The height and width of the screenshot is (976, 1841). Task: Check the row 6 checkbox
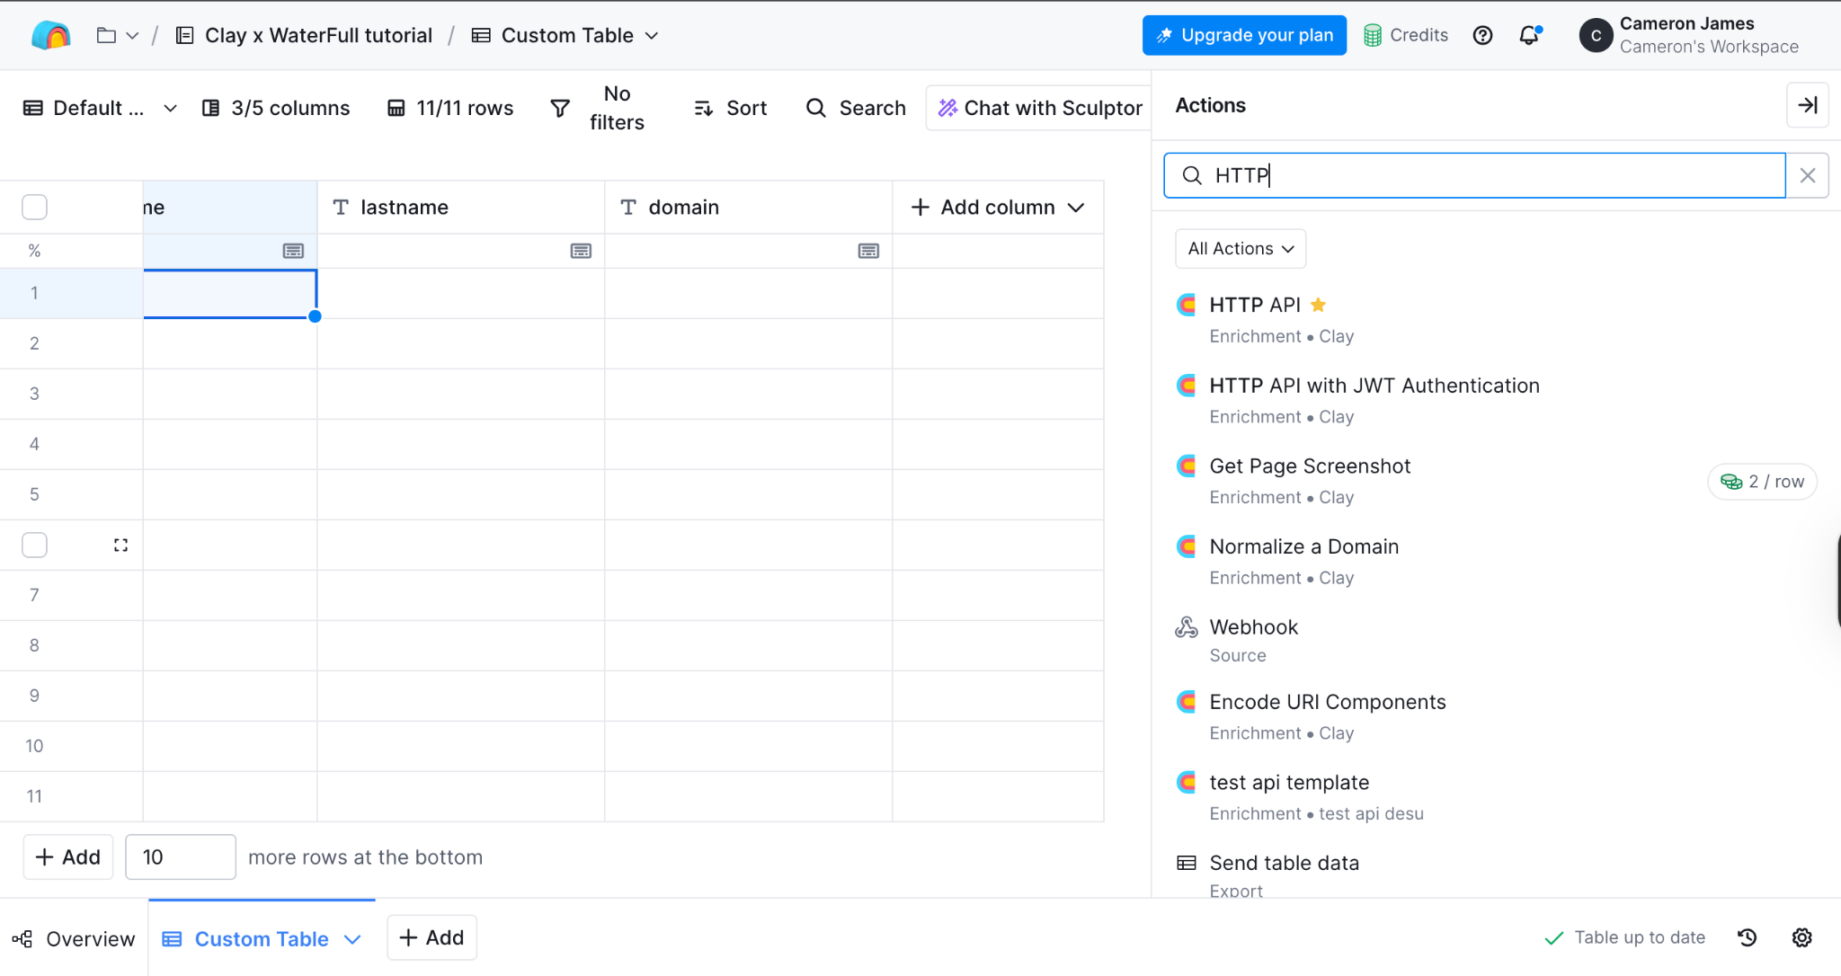click(x=34, y=545)
